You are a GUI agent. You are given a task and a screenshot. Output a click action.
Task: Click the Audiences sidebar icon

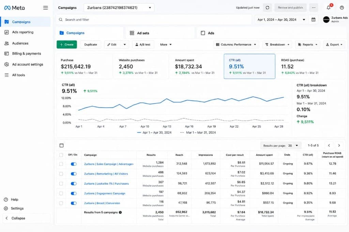coord(7,43)
